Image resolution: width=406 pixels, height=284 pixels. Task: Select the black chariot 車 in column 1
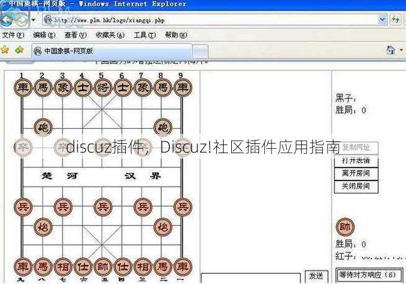click(23, 87)
